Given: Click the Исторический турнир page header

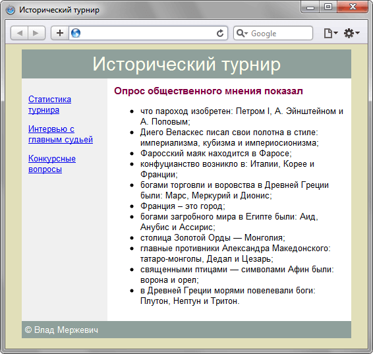Looking at the screenshot, I should 186,64.
